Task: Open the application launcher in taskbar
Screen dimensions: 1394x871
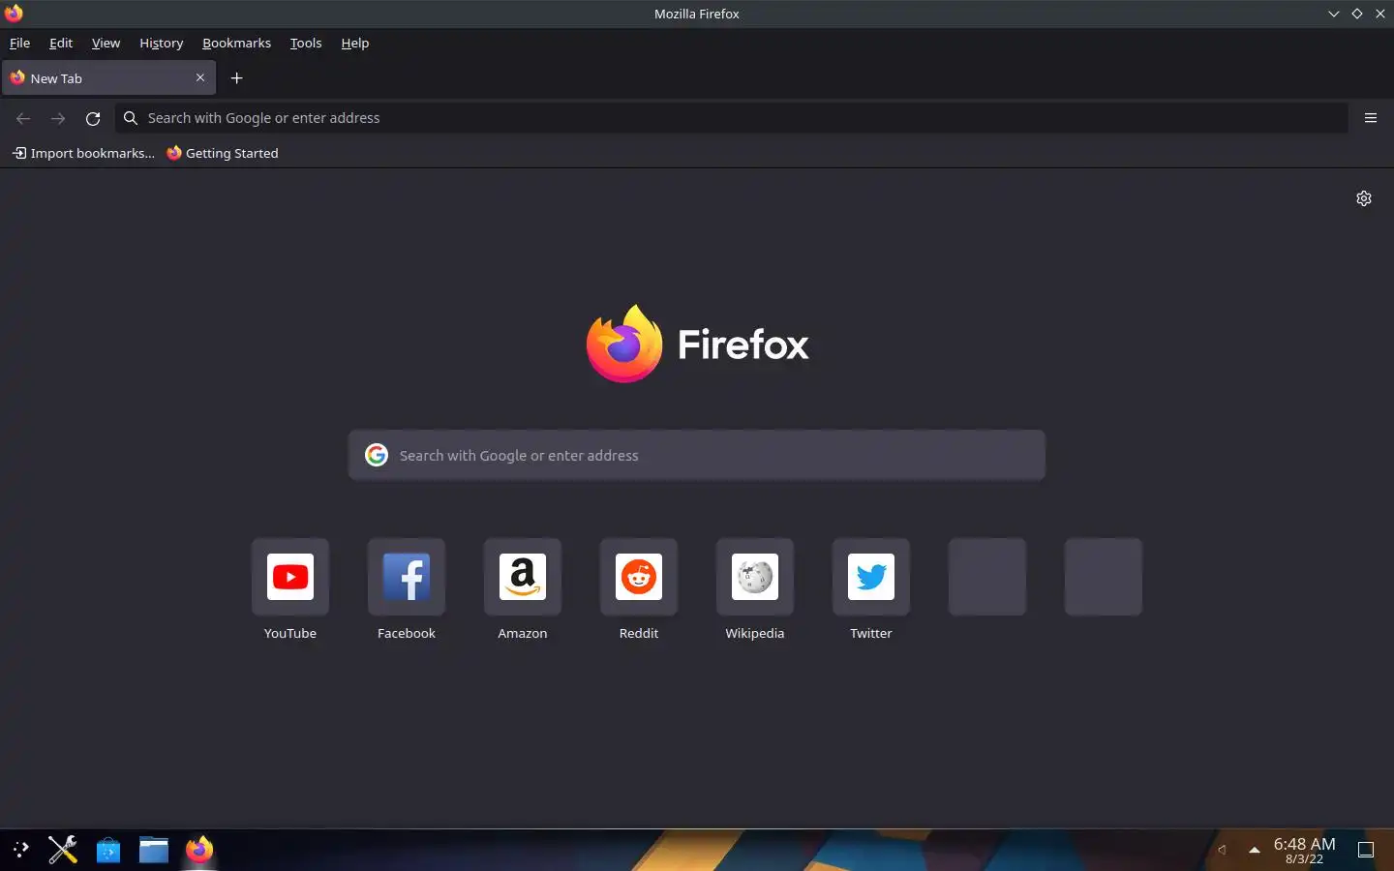Action: tap(20, 851)
